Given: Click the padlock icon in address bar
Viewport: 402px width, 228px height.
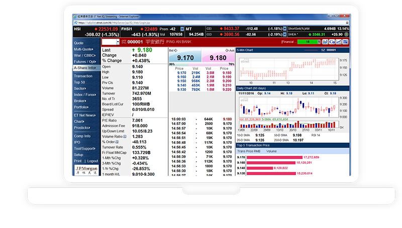Looking at the screenshot, I should (x=347, y=23).
